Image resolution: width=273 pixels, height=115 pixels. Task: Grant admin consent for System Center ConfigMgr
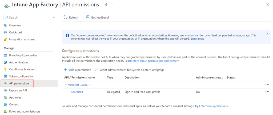click(x=129, y=70)
